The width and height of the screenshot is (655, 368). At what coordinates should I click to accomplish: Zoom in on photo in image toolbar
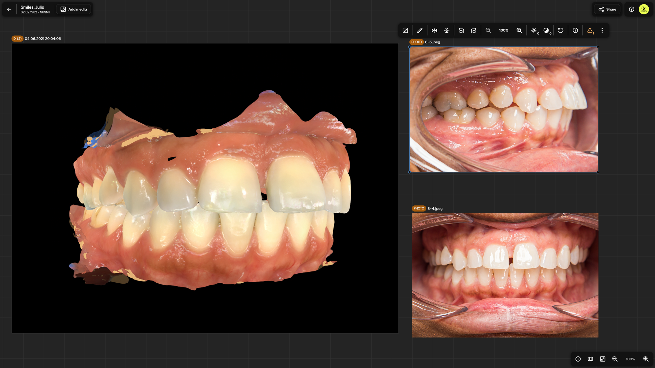tap(519, 30)
